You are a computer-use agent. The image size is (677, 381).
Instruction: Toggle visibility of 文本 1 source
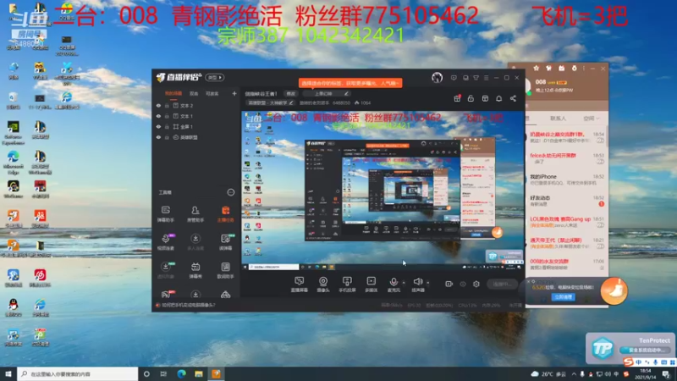(158, 116)
